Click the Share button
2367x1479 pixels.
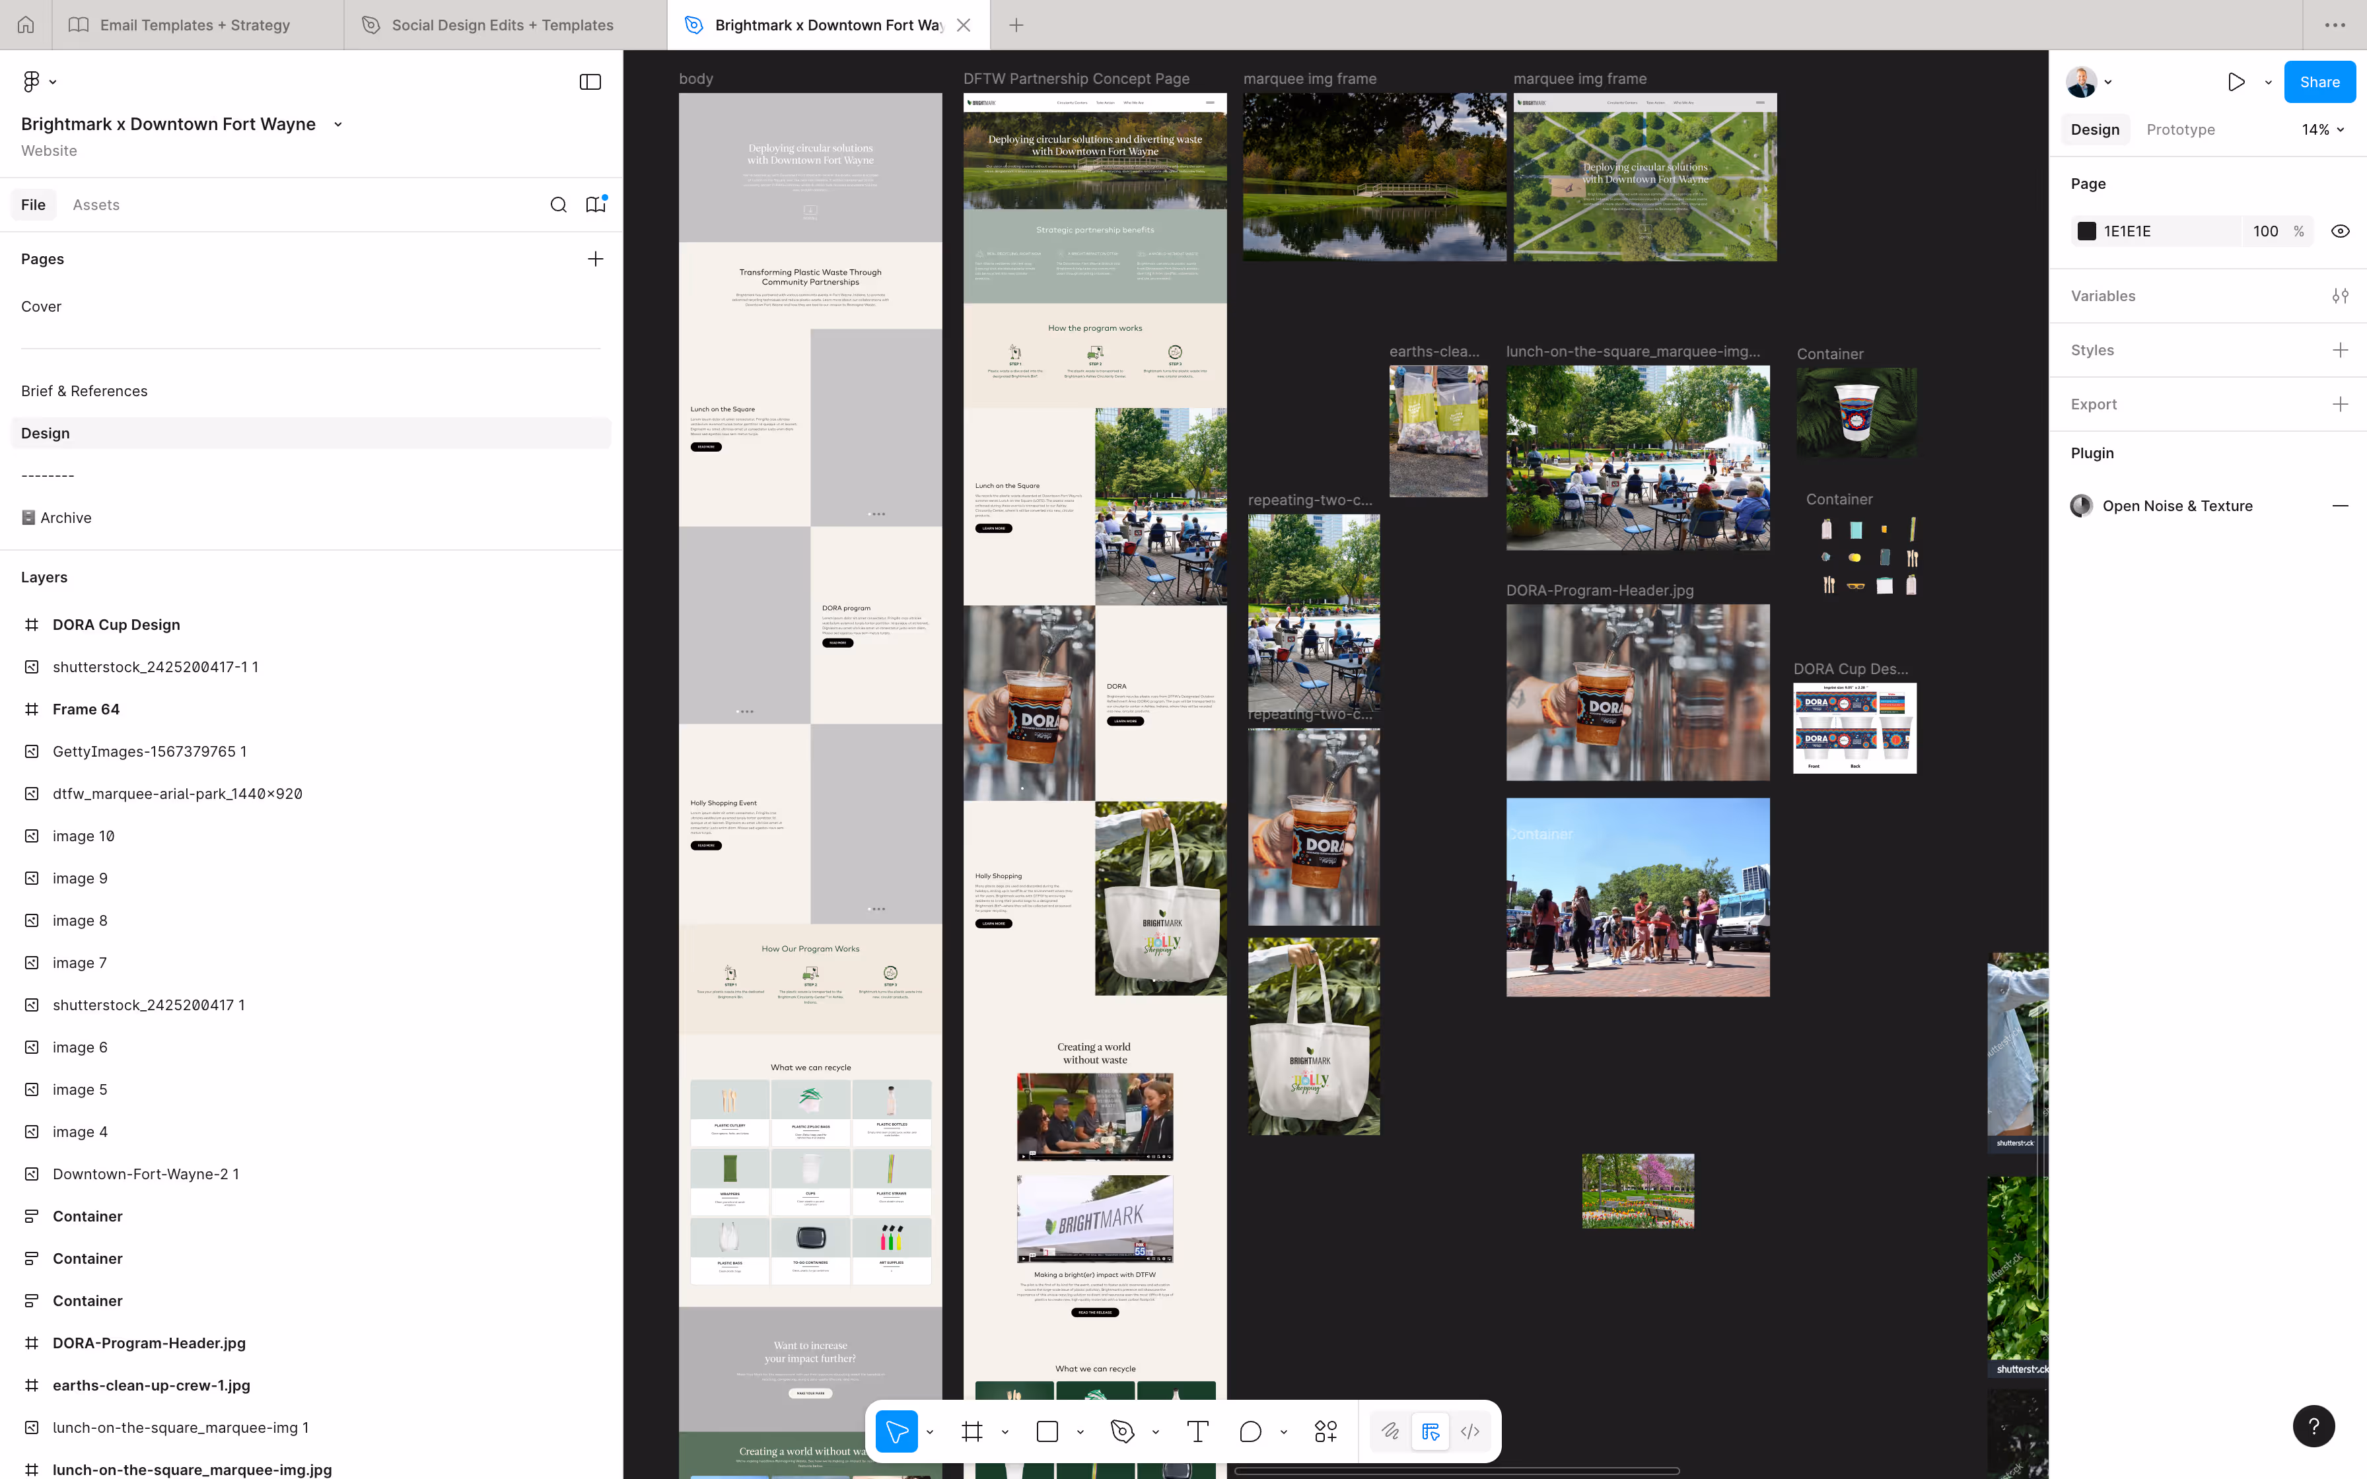tap(2319, 82)
